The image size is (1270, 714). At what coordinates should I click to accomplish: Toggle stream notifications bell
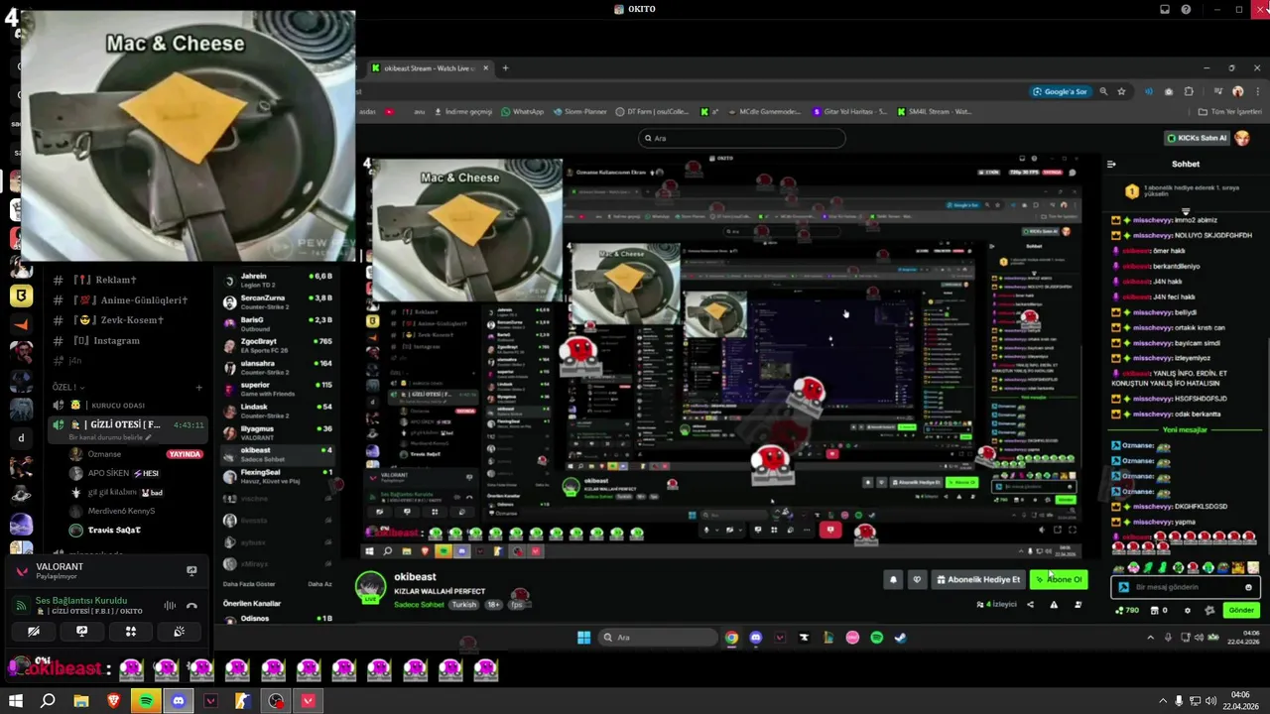pos(893,579)
